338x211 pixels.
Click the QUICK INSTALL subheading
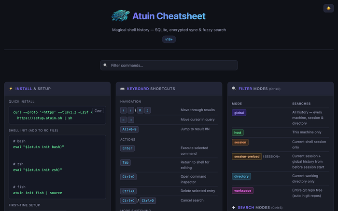pos(22,102)
